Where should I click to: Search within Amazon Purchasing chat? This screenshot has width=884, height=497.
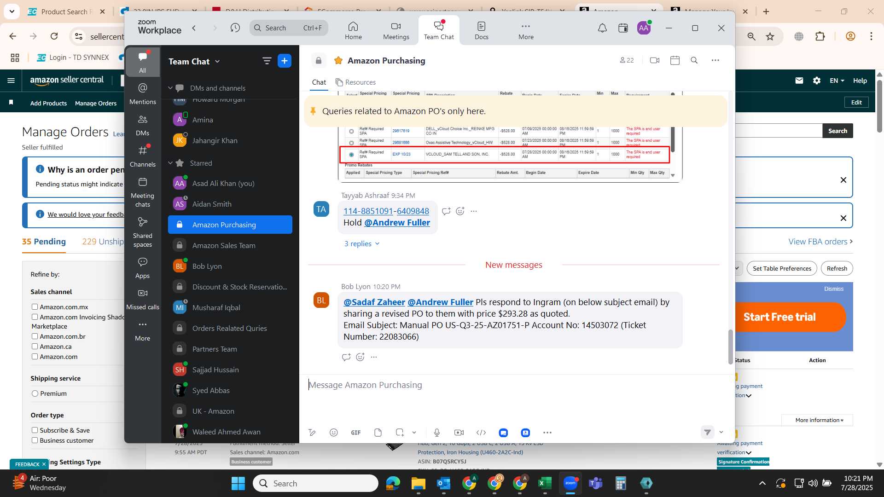(694, 60)
